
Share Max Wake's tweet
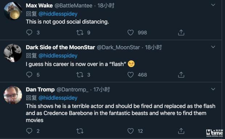click(x=181, y=33)
